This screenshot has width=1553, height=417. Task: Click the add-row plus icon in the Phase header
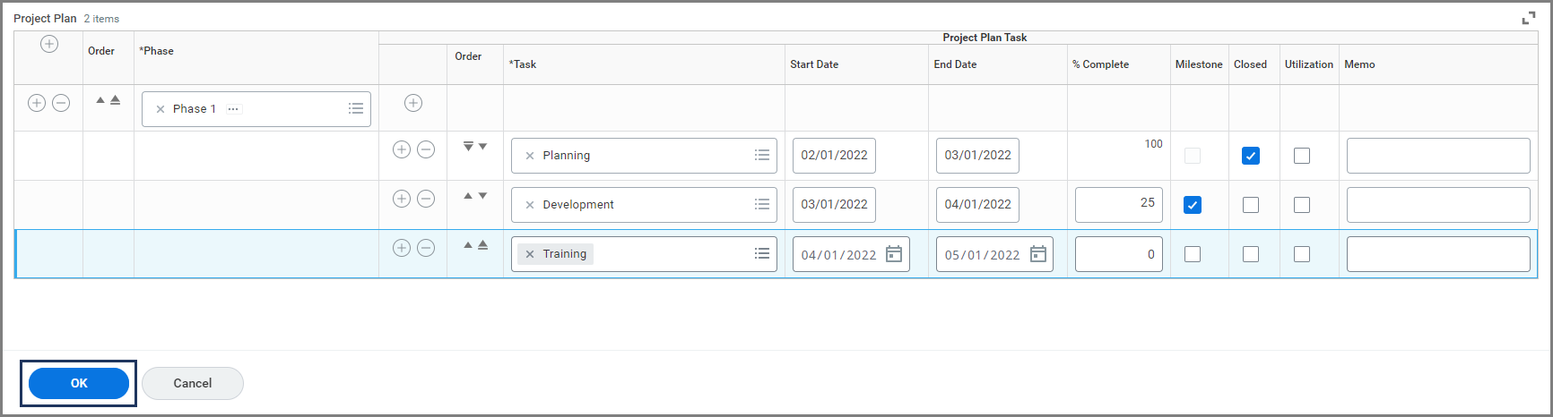49,45
